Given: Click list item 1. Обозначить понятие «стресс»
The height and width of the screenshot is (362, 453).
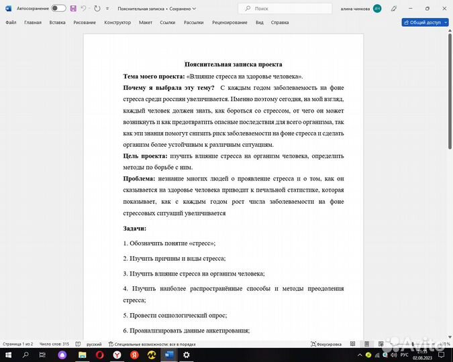Looking at the screenshot, I should pos(169,243).
